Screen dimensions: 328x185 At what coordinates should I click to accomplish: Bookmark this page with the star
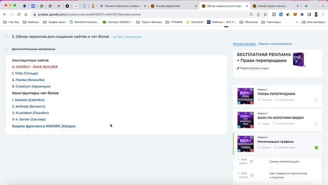click(x=265, y=14)
